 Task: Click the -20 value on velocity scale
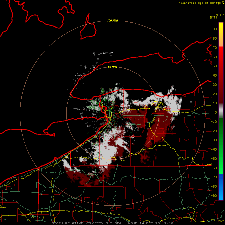pos(214,131)
